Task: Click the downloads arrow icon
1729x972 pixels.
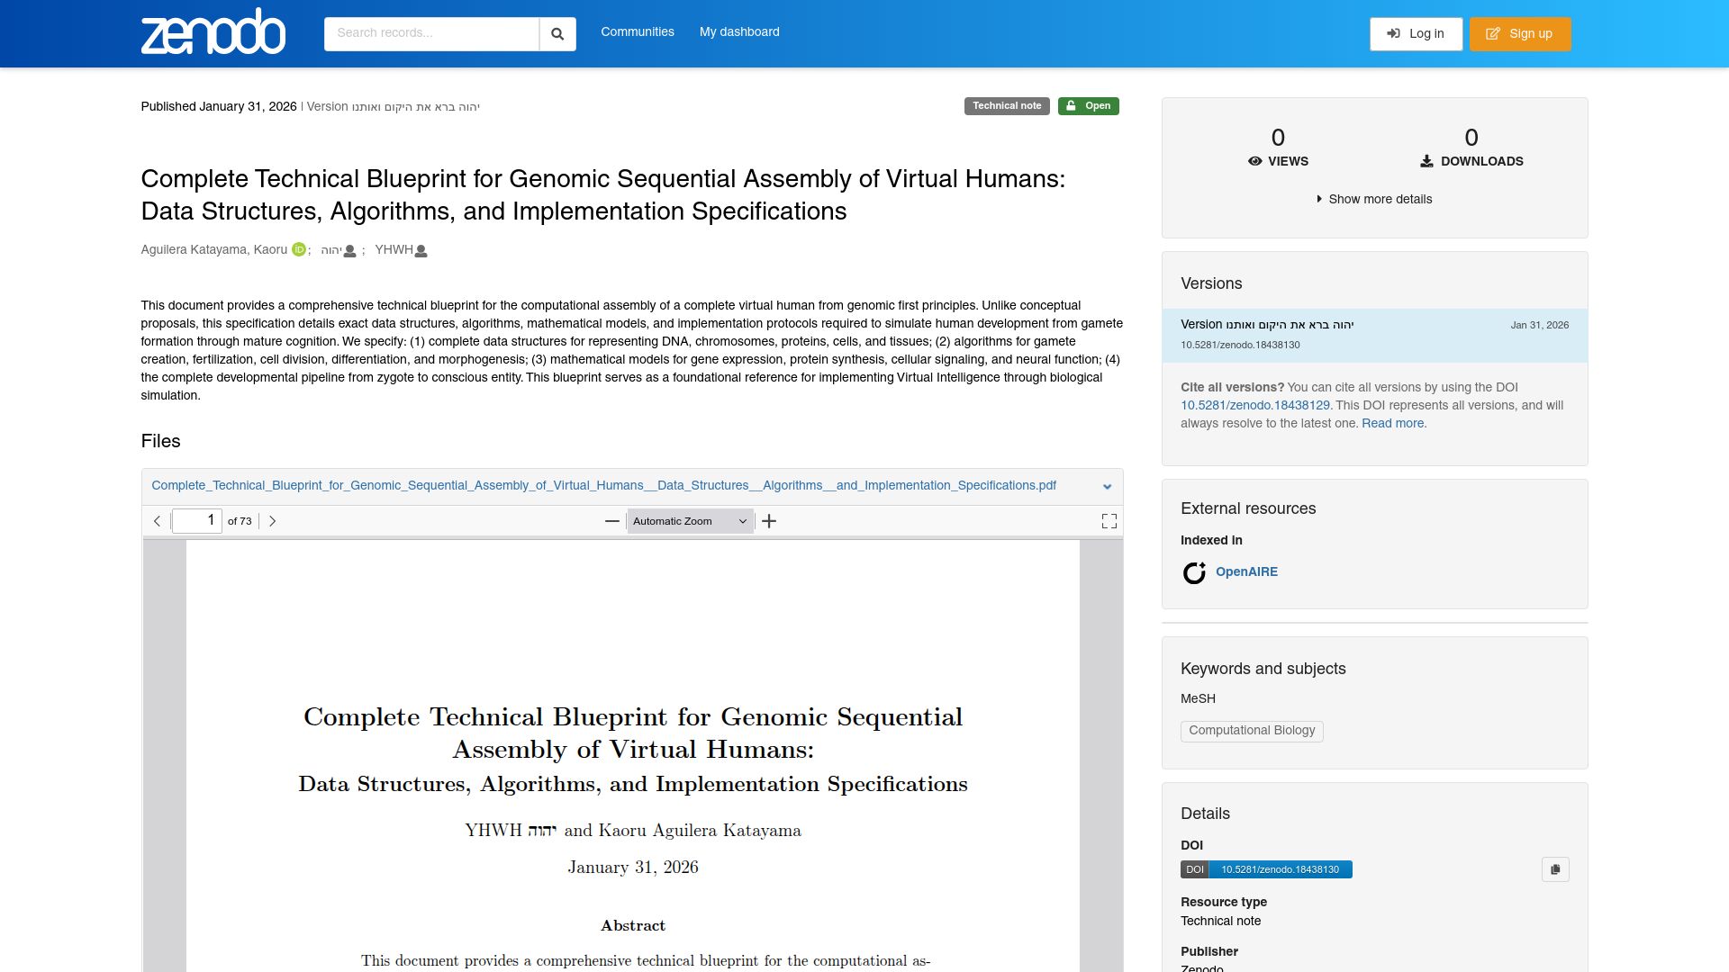Action: coord(1426,161)
